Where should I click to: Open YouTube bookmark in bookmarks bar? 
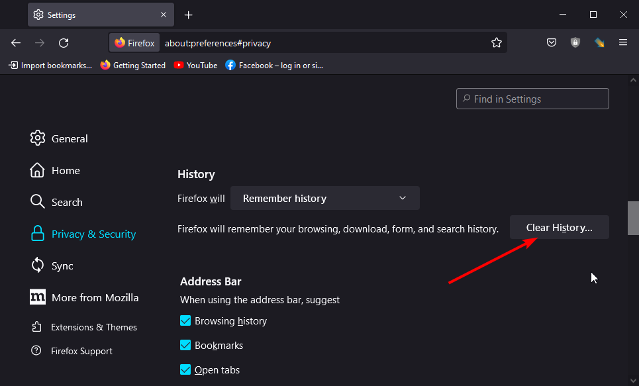pyautogui.click(x=195, y=65)
